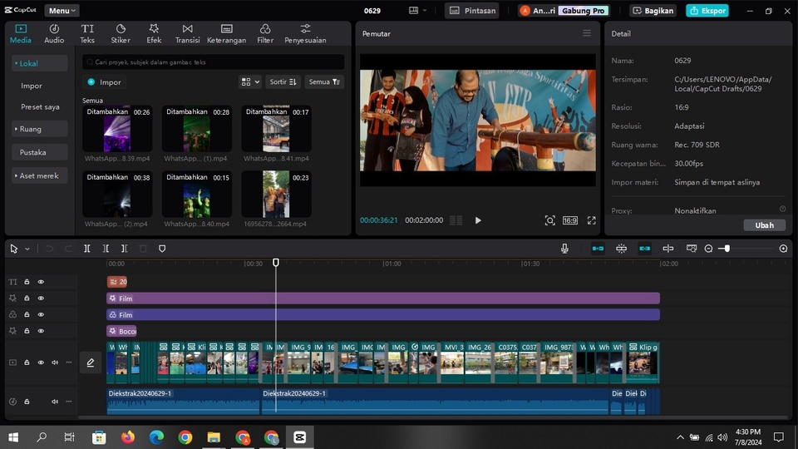Expand the Aset merek section
Viewport: 798px width, 449px height.
[x=40, y=175]
